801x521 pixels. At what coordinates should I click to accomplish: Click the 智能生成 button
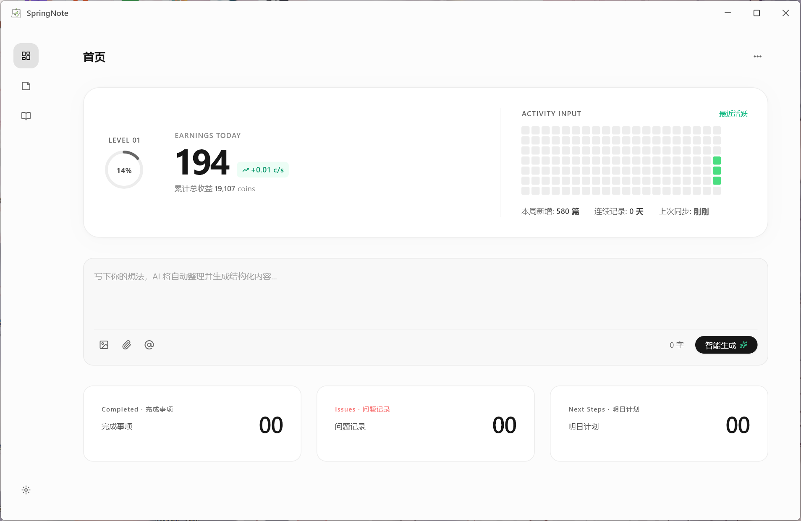click(726, 345)
